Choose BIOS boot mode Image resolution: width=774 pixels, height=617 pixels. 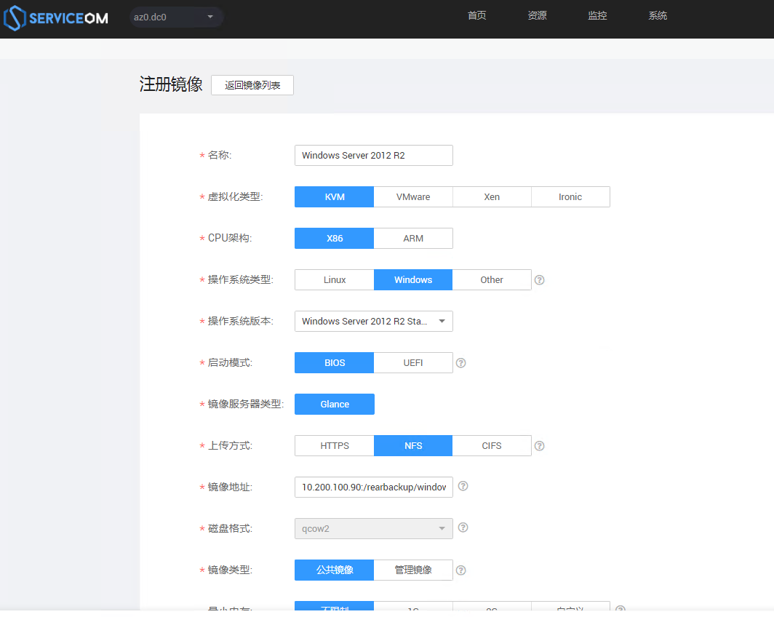(x=334, y=363)
